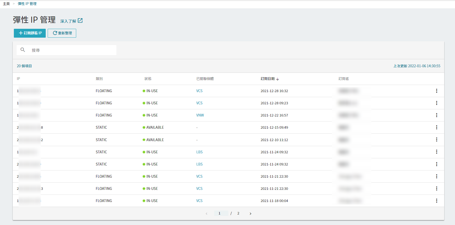Open row menu for 2021-12-15 09:49 entry

coord(436,127)
